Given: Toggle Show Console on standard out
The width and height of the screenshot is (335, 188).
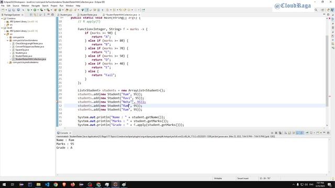Looking at the screenshot, I should click(x=298, y=133).
